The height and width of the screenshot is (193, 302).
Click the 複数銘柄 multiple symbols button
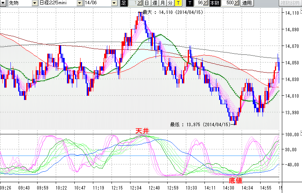[290, 3]
